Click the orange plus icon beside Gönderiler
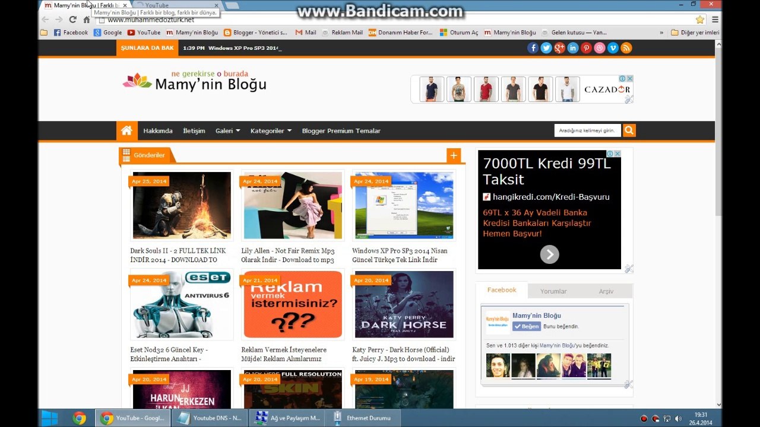The width and height of the screenshot is (760, 427). pyautogui.click(x=454, y=155)
